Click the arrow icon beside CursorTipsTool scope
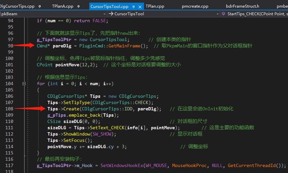This screenshot has height=173, width=288. pyautogui.click(x=111, y=14)
